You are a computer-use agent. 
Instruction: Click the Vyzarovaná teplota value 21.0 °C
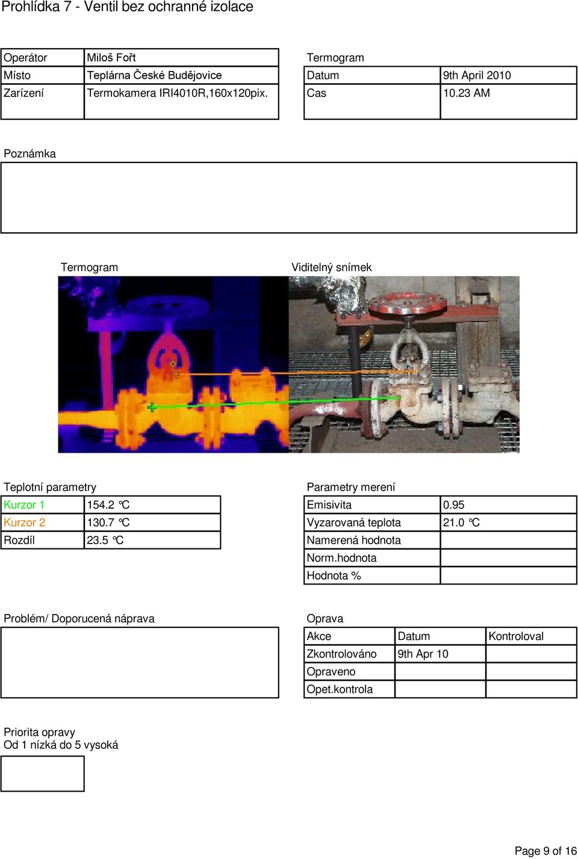point(461,523)
